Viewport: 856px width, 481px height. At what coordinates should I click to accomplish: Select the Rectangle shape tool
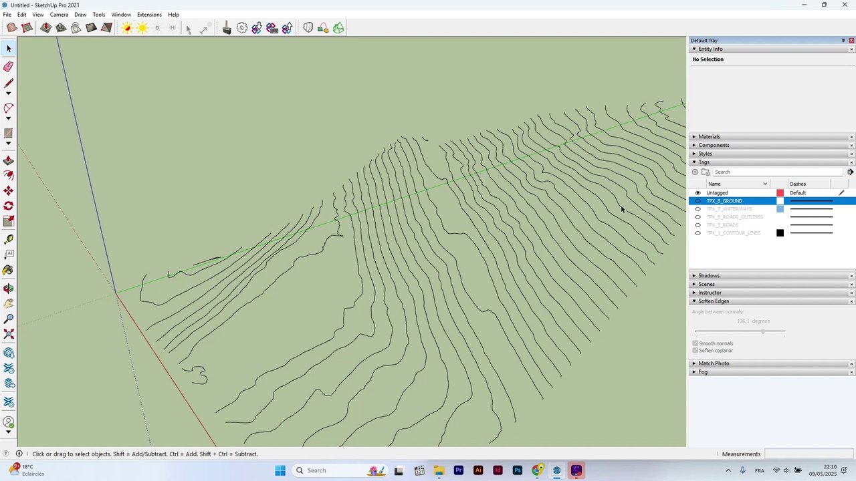(9, 133)
